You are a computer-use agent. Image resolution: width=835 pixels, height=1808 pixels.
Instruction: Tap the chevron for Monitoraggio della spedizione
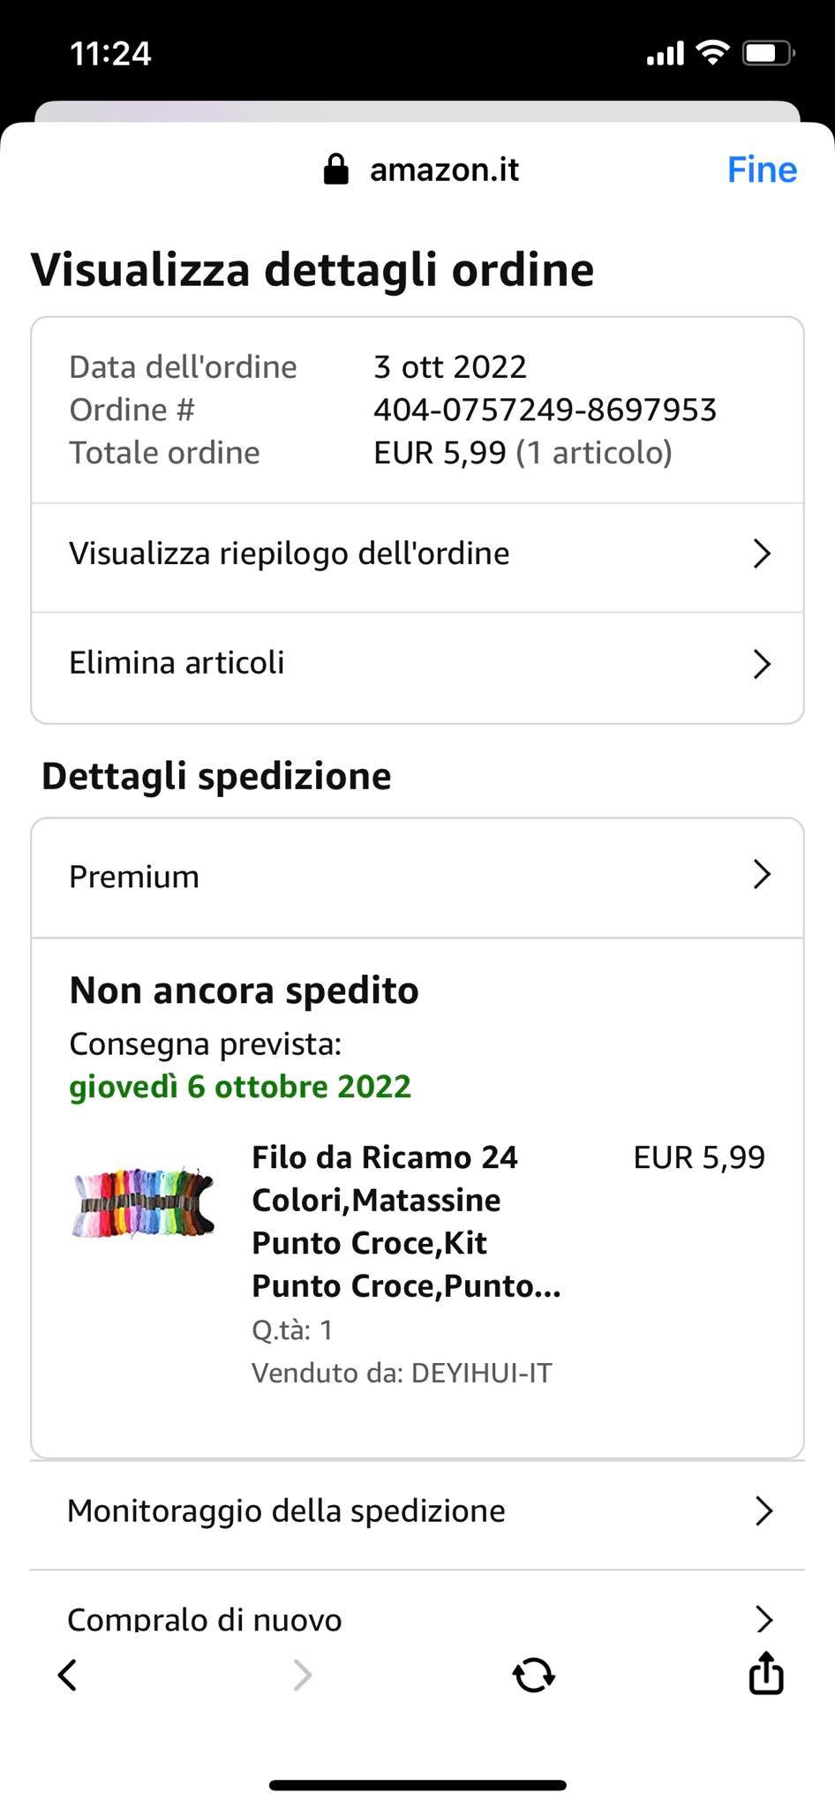click(764, 1511)
